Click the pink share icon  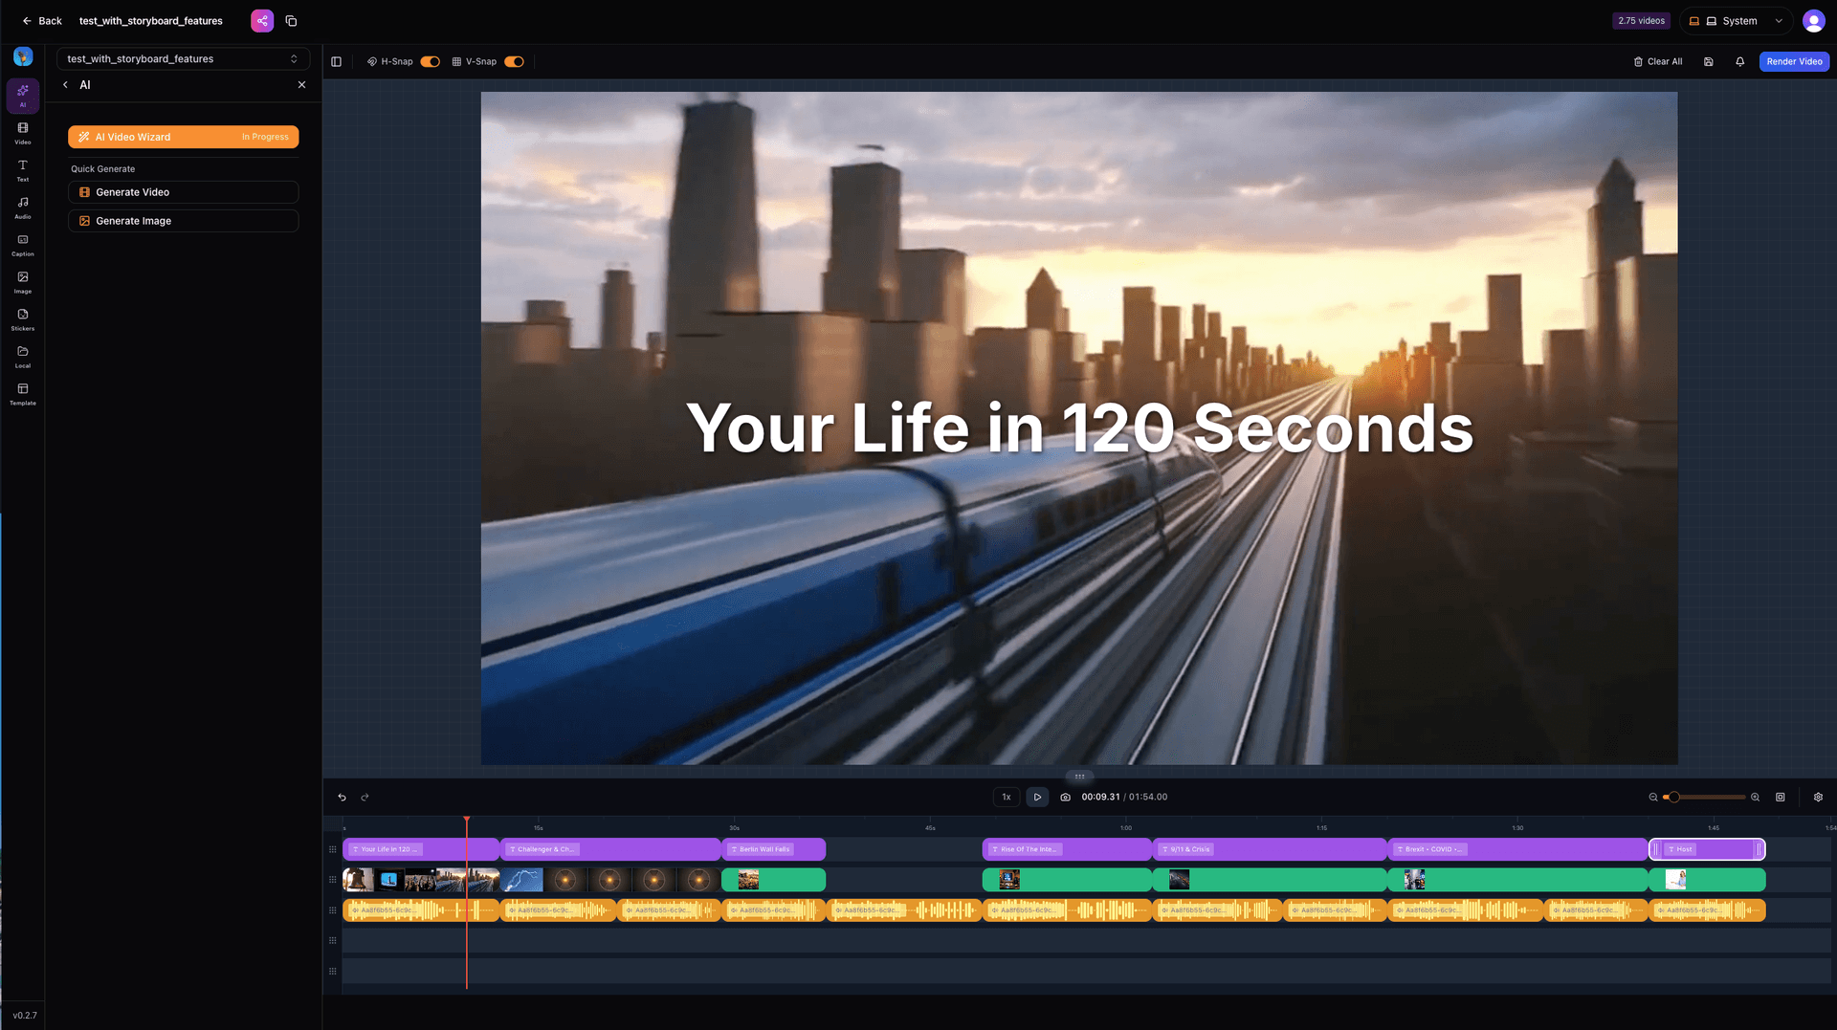[262, 21]
